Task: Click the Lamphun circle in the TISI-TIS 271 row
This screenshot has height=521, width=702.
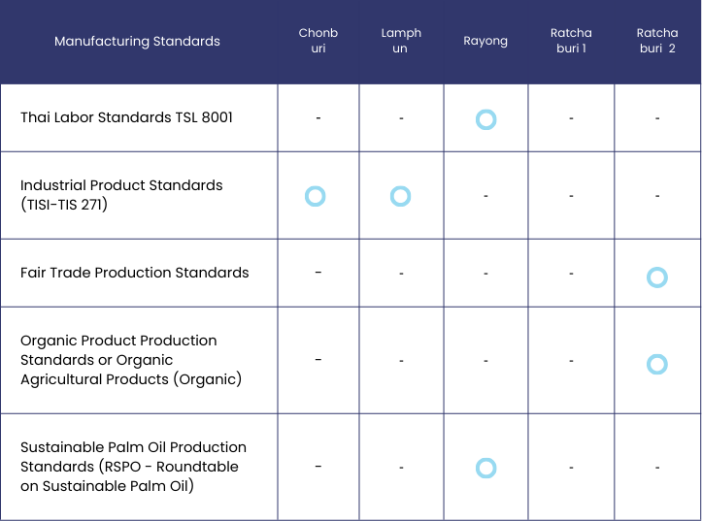Action: (400, 196)
